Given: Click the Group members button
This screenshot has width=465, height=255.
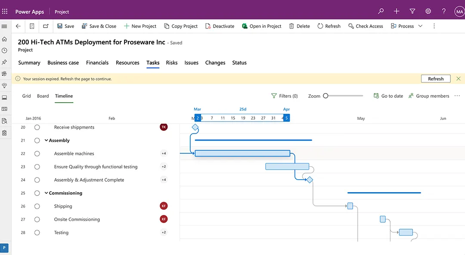Looking at the screenshot, I should 428,96.
